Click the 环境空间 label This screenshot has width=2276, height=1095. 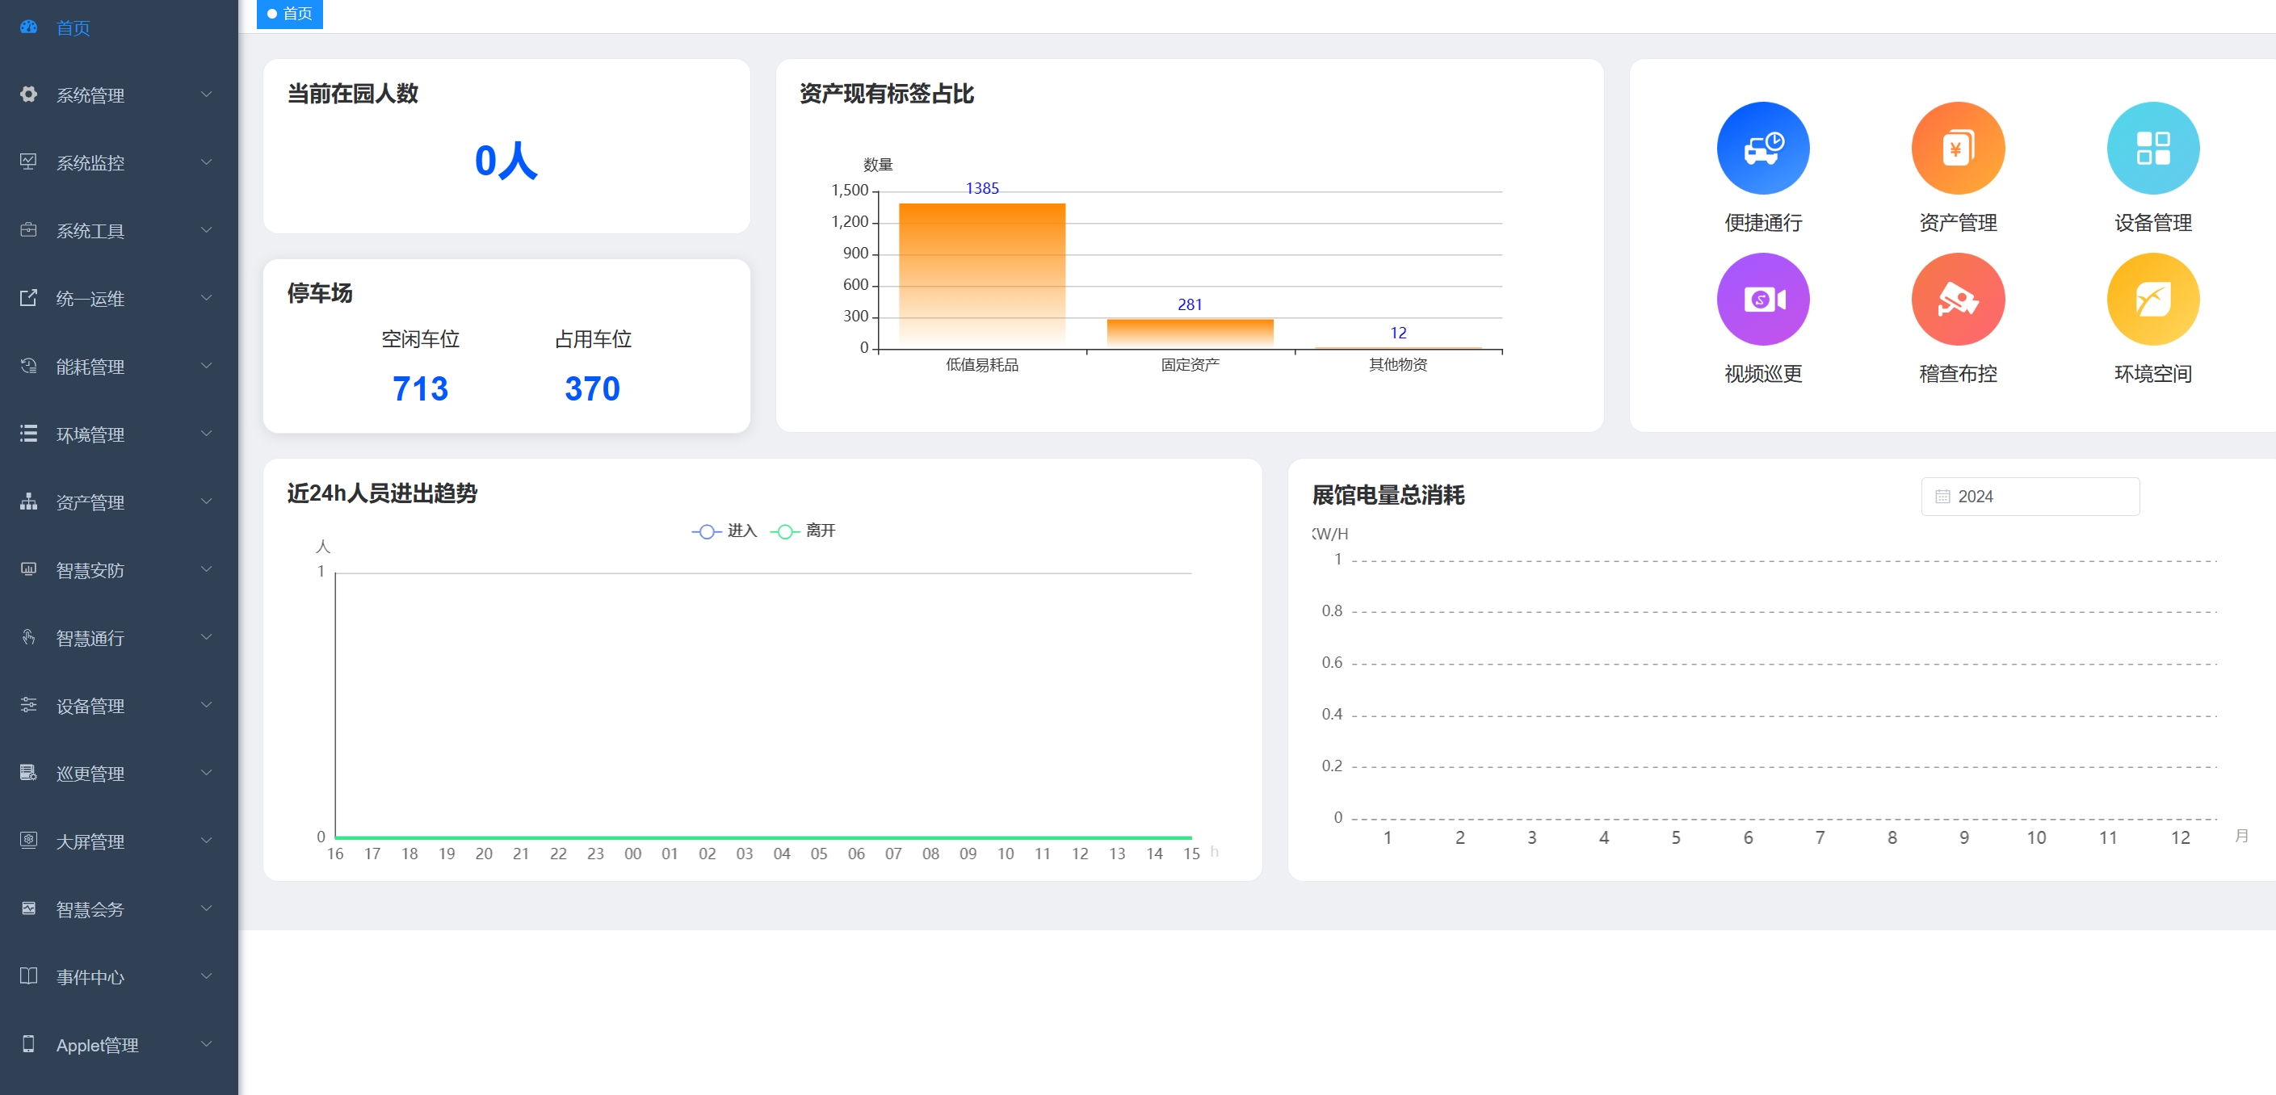tap(2152, 374)
